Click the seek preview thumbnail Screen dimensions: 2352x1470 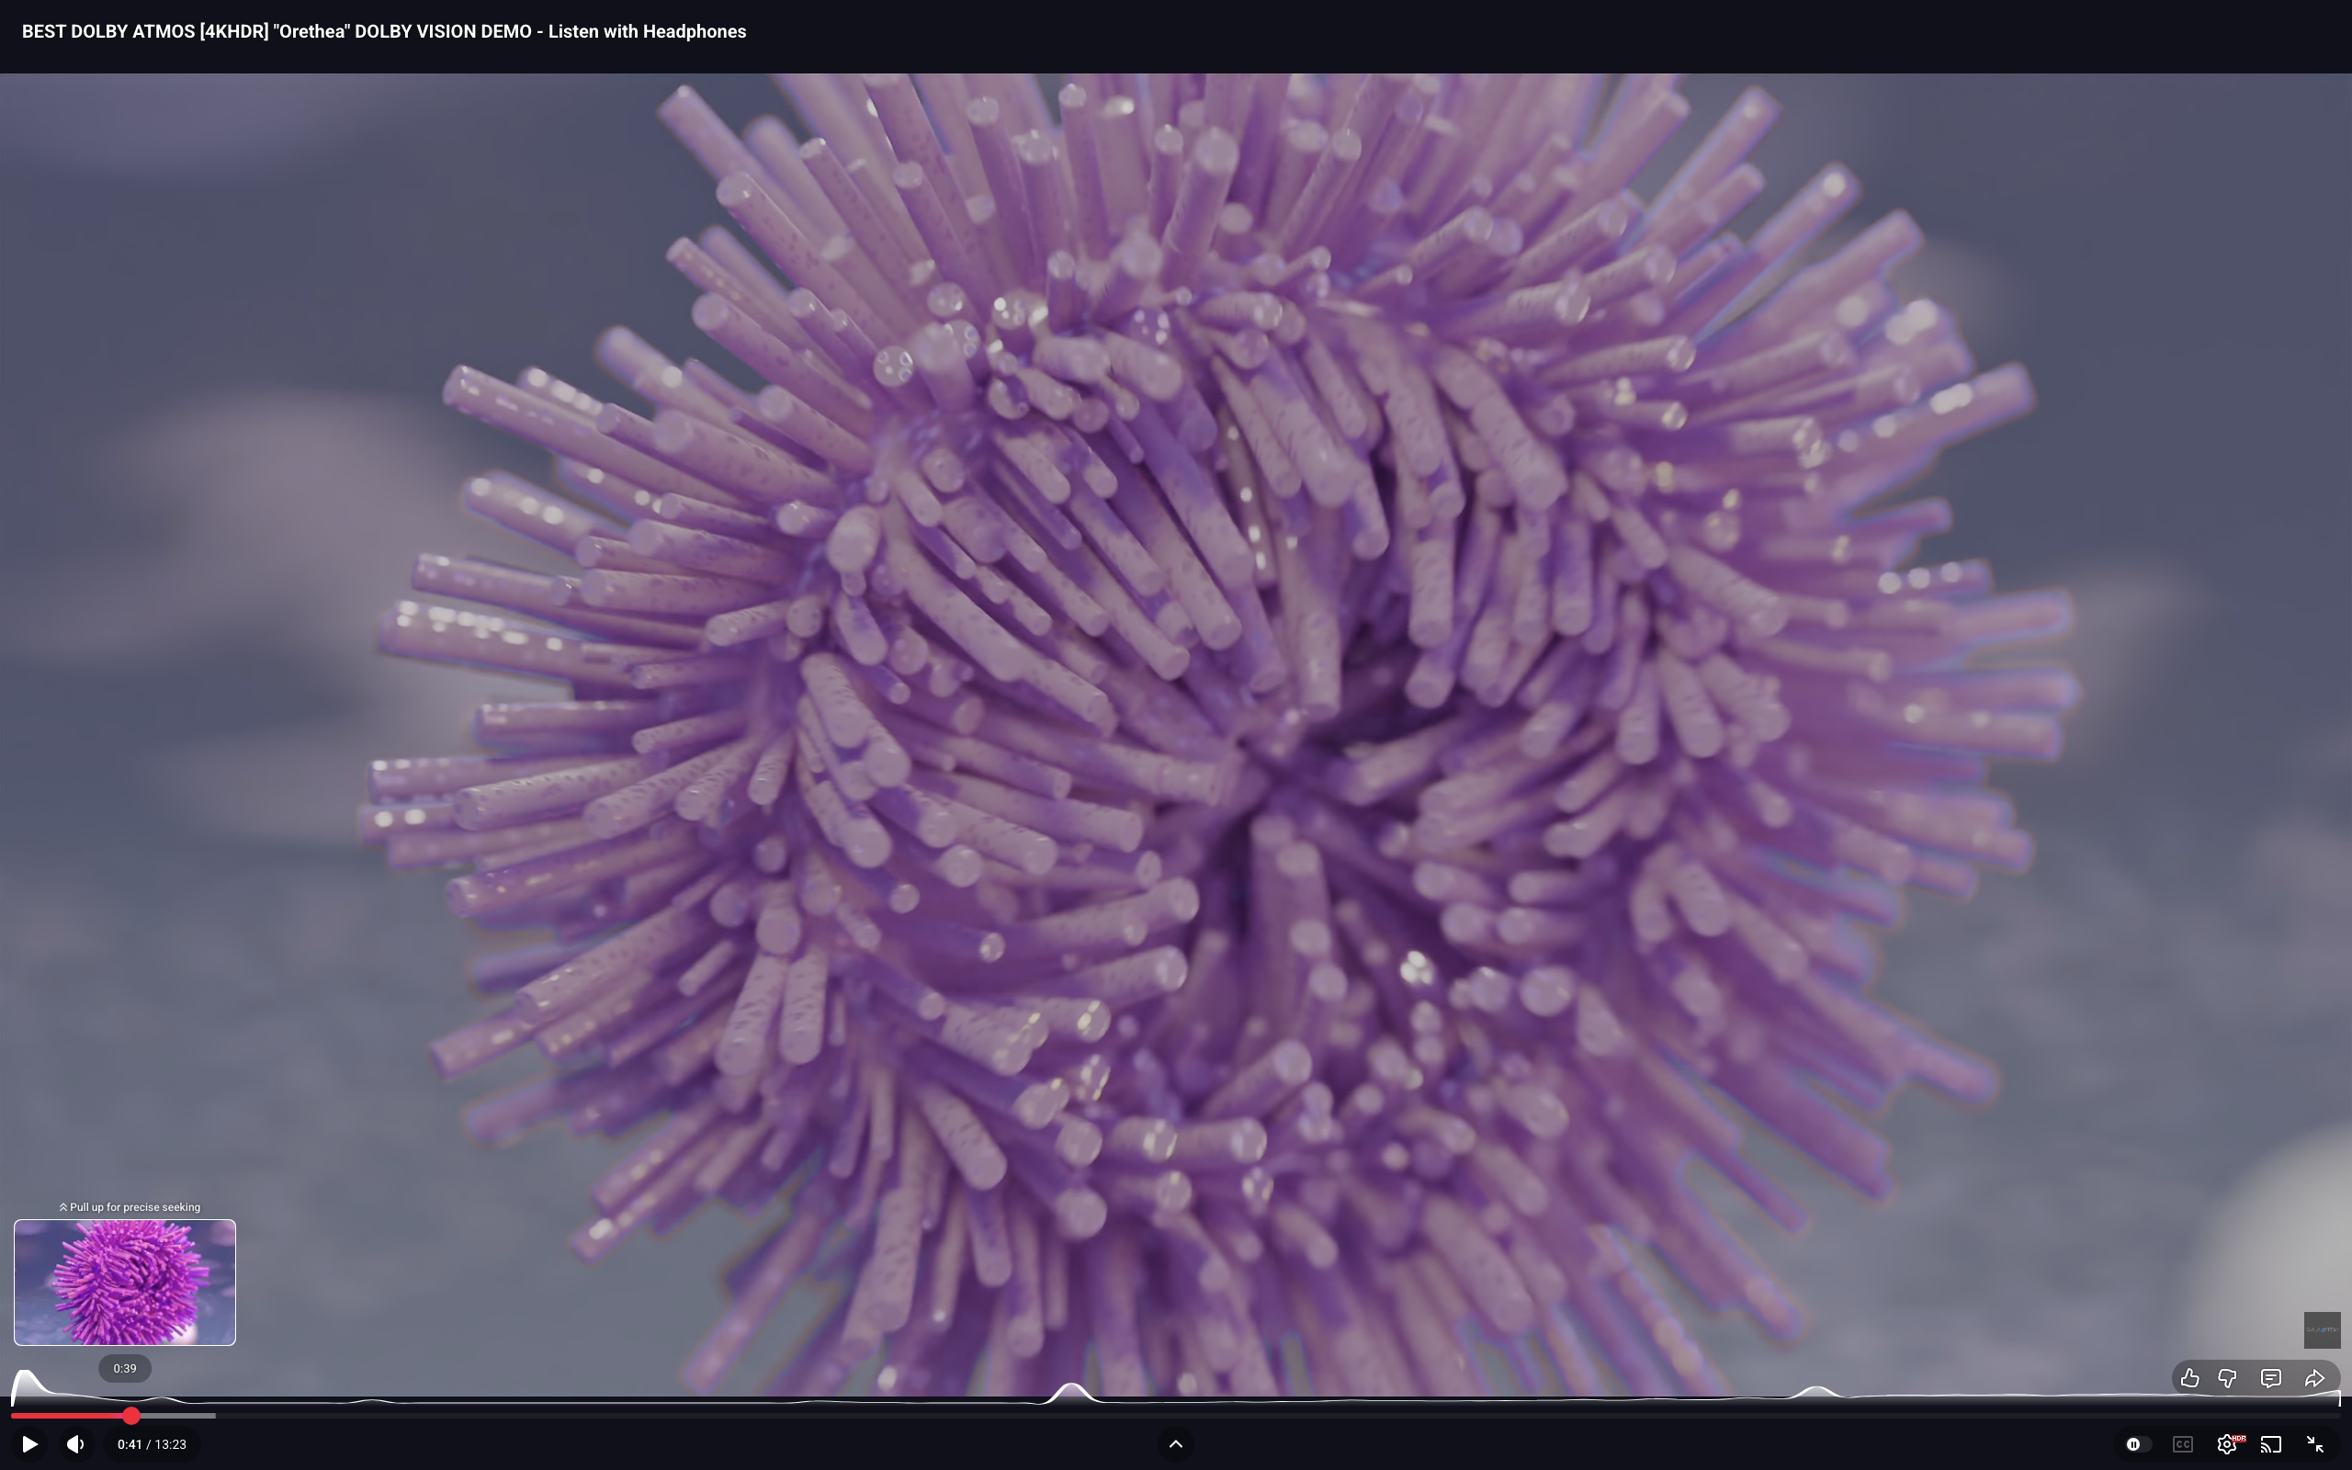(x=124, y=1283)
